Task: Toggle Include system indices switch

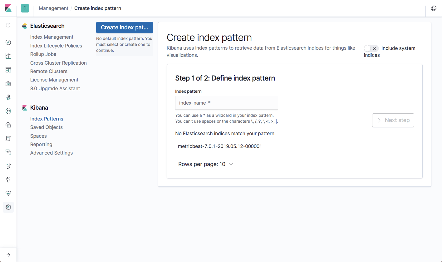Action: pos(371,48)
